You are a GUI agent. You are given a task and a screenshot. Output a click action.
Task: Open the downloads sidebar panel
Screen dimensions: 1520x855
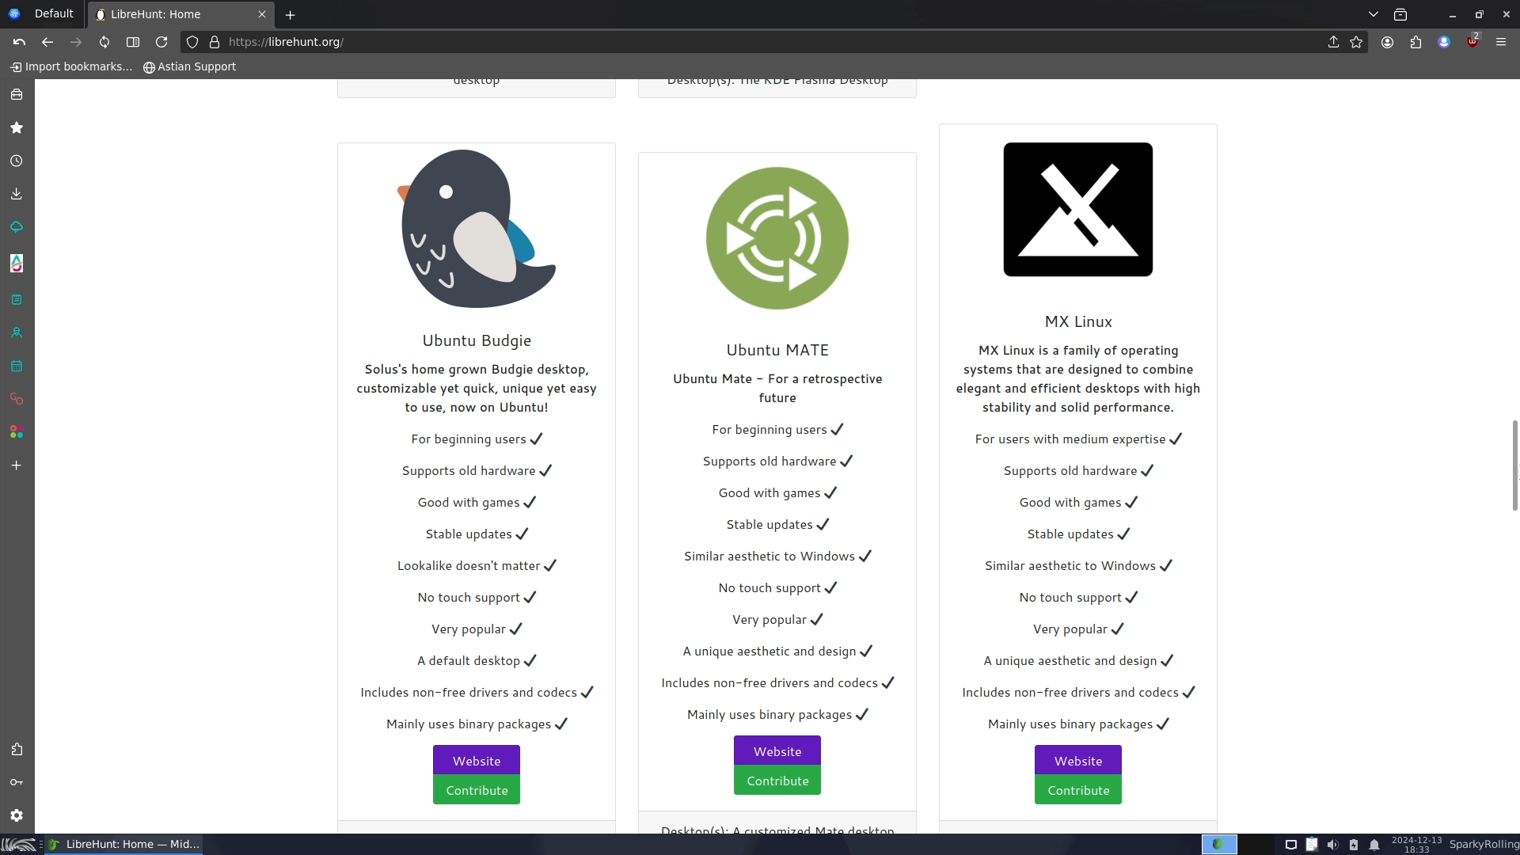(17, 194)
